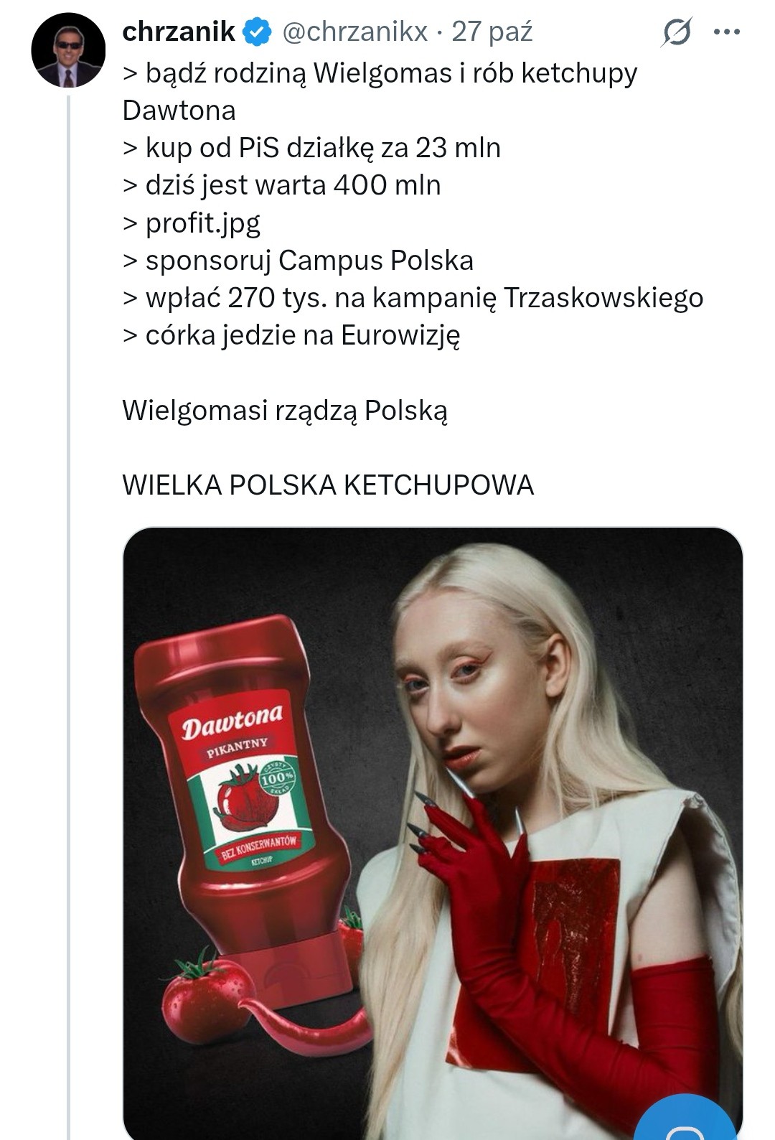Click the WIELKA POLSKA KETCHUPOWA text
The image size is (775, 1140).
(328, 485)
